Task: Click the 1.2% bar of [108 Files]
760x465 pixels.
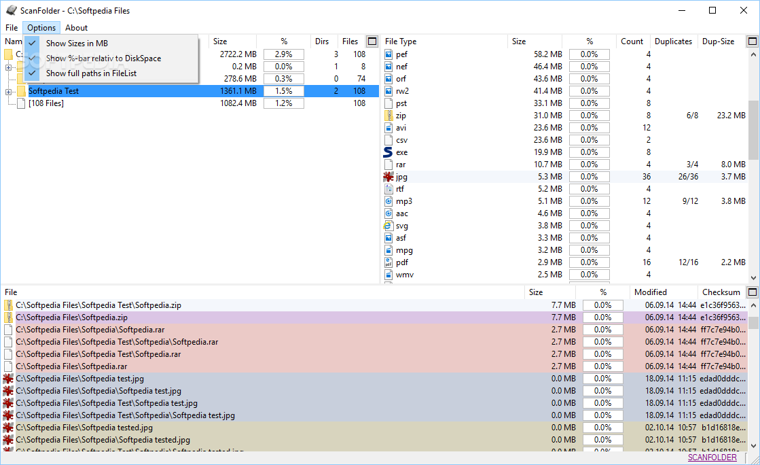Action: click(283, 103)
